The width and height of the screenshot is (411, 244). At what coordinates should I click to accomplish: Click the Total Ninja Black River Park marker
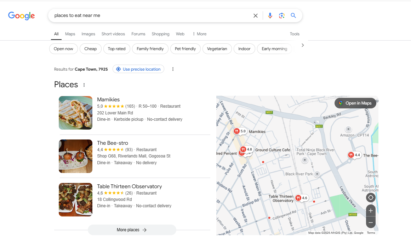304,160
